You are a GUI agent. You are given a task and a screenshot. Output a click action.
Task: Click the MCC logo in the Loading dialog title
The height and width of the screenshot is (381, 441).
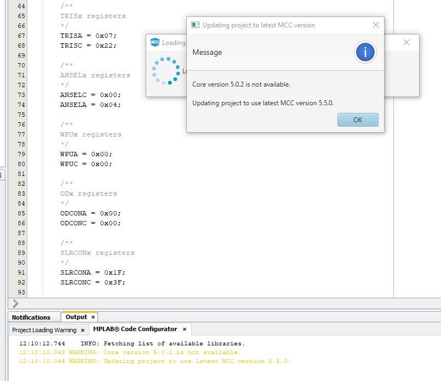click(x=155, y=43)
